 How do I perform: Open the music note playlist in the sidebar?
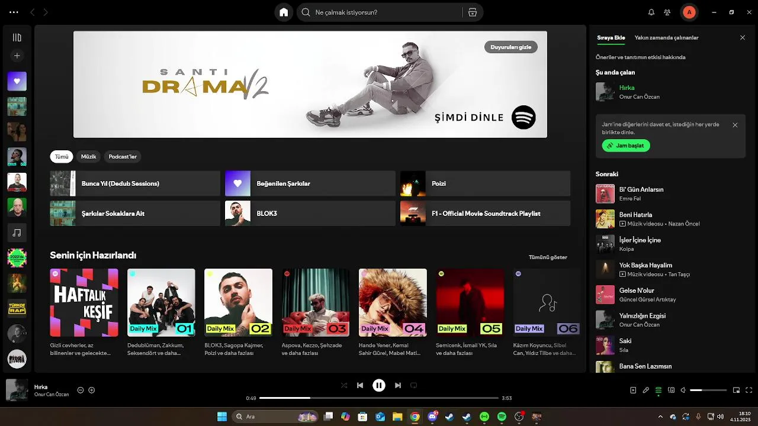pos(17,233)
